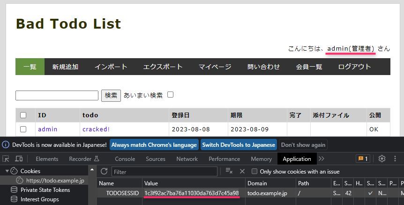Check the select-all todo checkbox in header
Screen dimensions: 404x205
[23, 115]
